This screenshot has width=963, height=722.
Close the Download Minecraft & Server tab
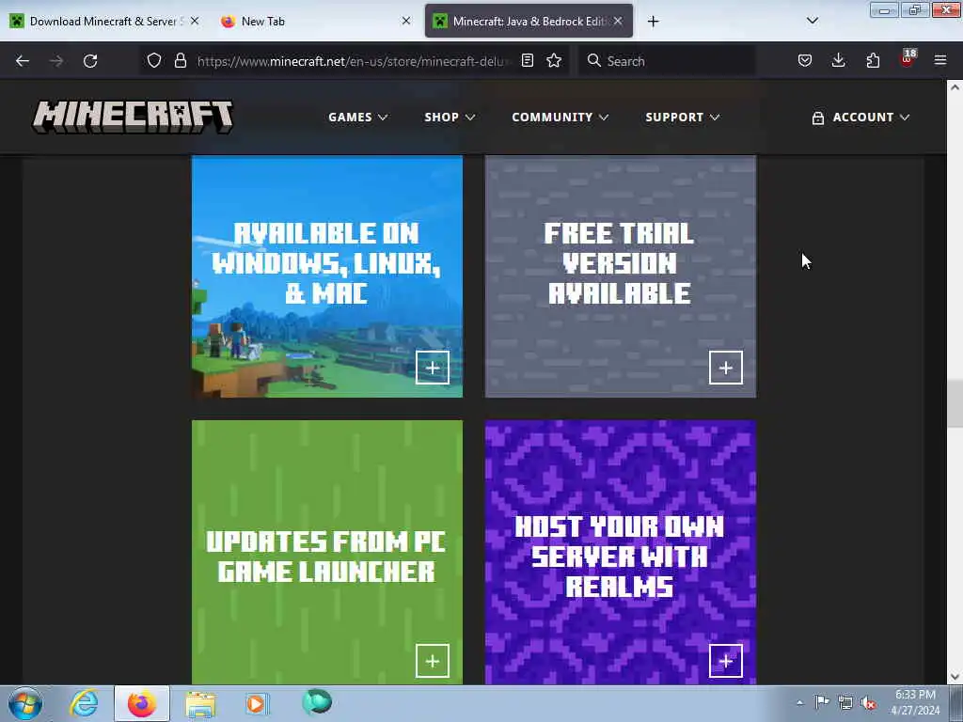click(x=195, y=21)
